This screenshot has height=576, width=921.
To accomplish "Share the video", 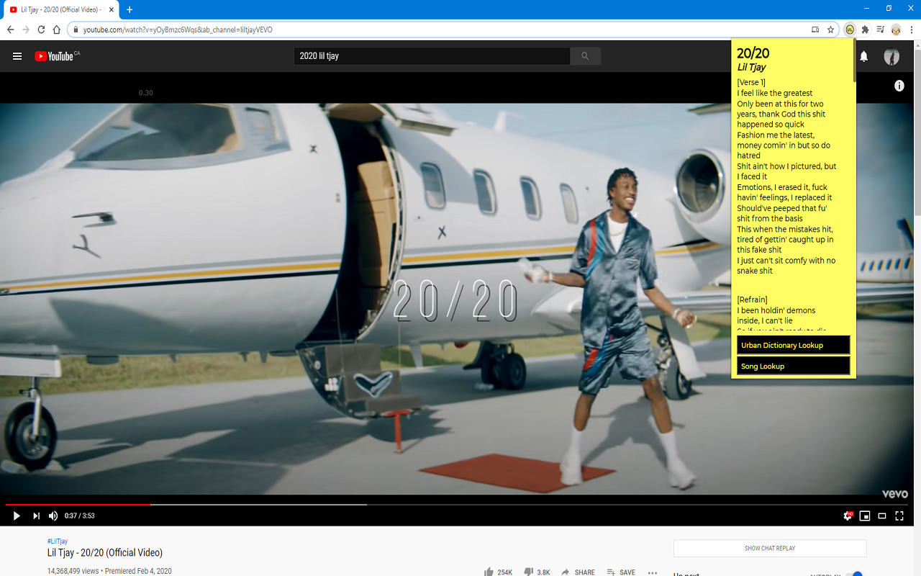I will click(x=579, y=572).
